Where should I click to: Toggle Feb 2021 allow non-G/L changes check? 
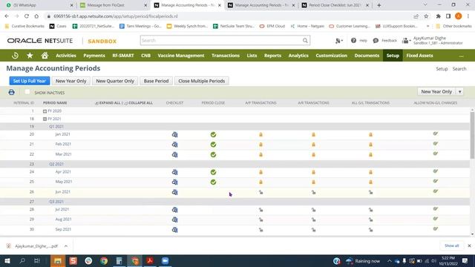coord(436,143)
